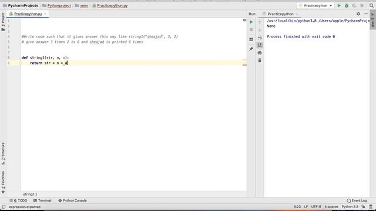The width and height of the screenshot is (376, 211).
Task: Hide the Run tool window
Action: 366,14
